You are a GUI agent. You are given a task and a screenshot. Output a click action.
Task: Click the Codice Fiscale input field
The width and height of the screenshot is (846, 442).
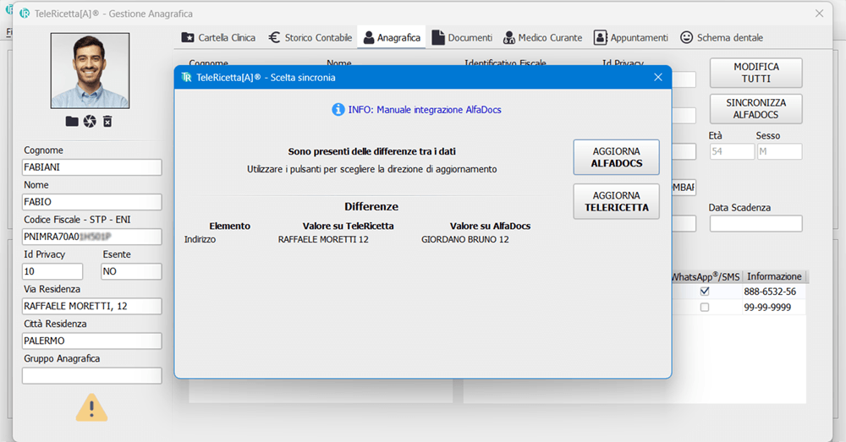[91, 236]
